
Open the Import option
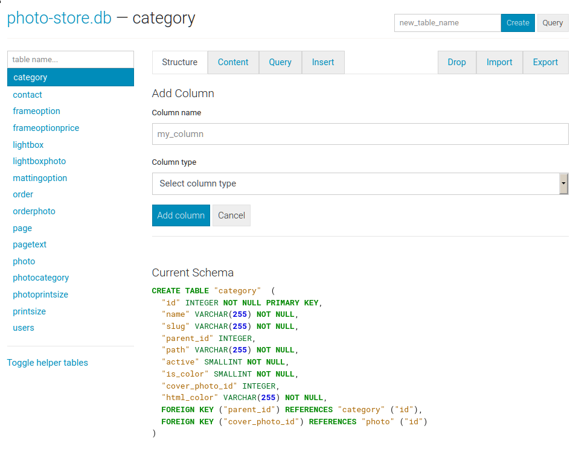coord(499,62)
